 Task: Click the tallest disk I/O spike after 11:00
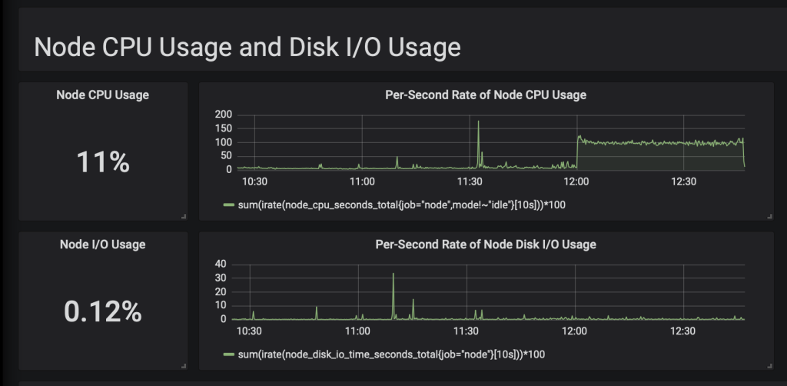click(393, 275)
